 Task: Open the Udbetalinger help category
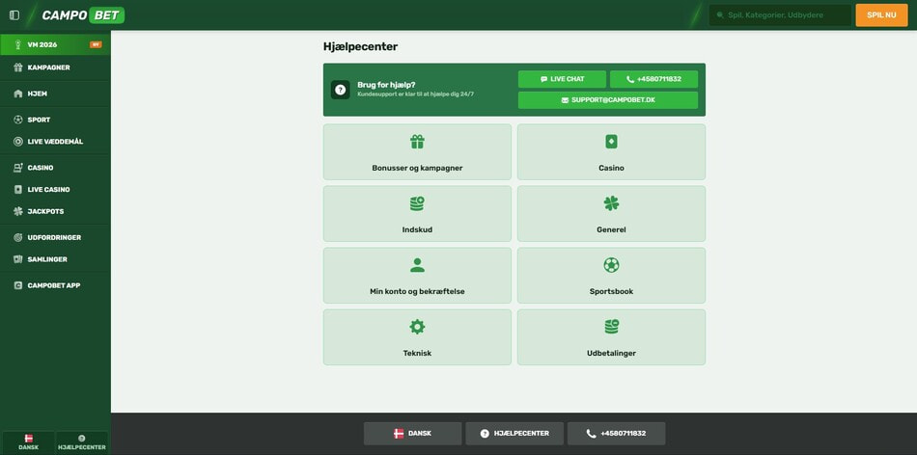(611, 337)
